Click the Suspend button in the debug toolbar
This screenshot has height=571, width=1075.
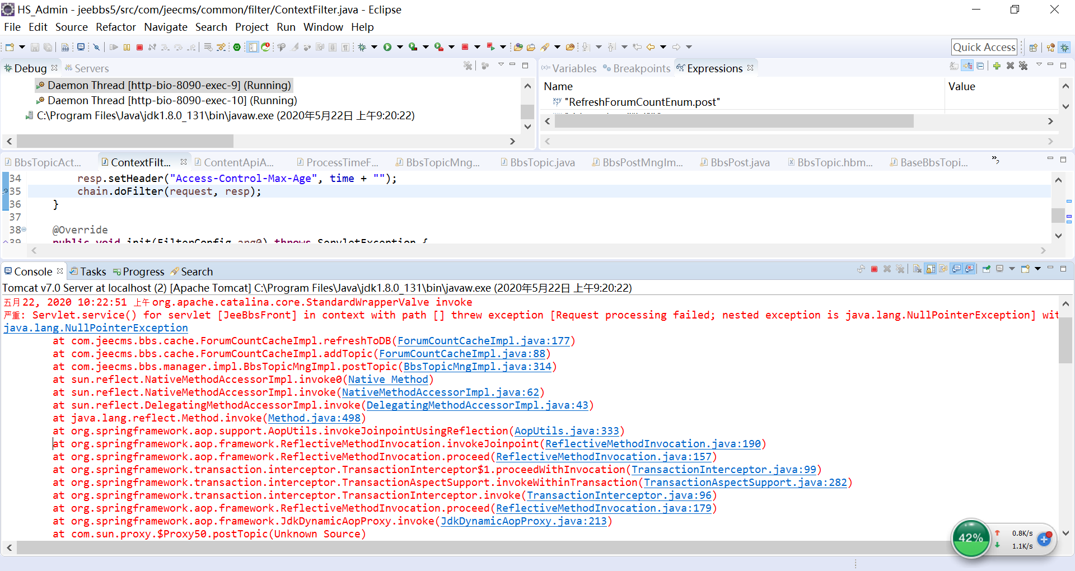(x=127, y=48)
